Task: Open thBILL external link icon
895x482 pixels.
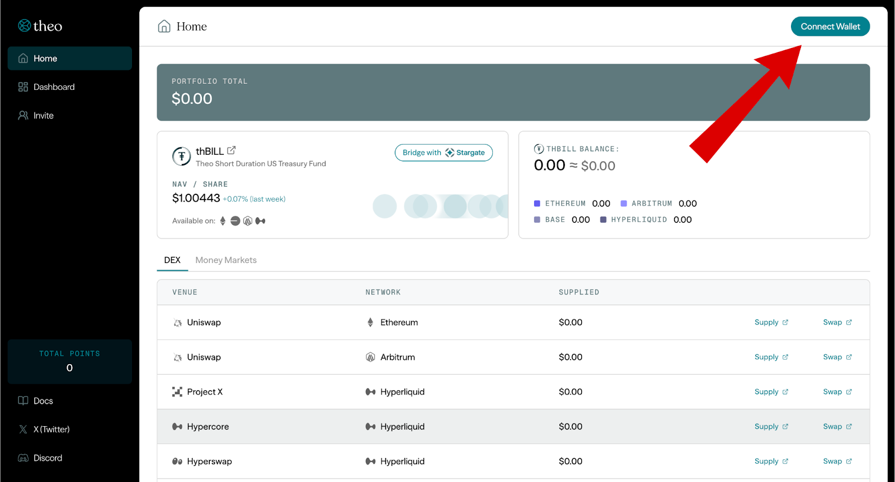Action: coord(232,150)
